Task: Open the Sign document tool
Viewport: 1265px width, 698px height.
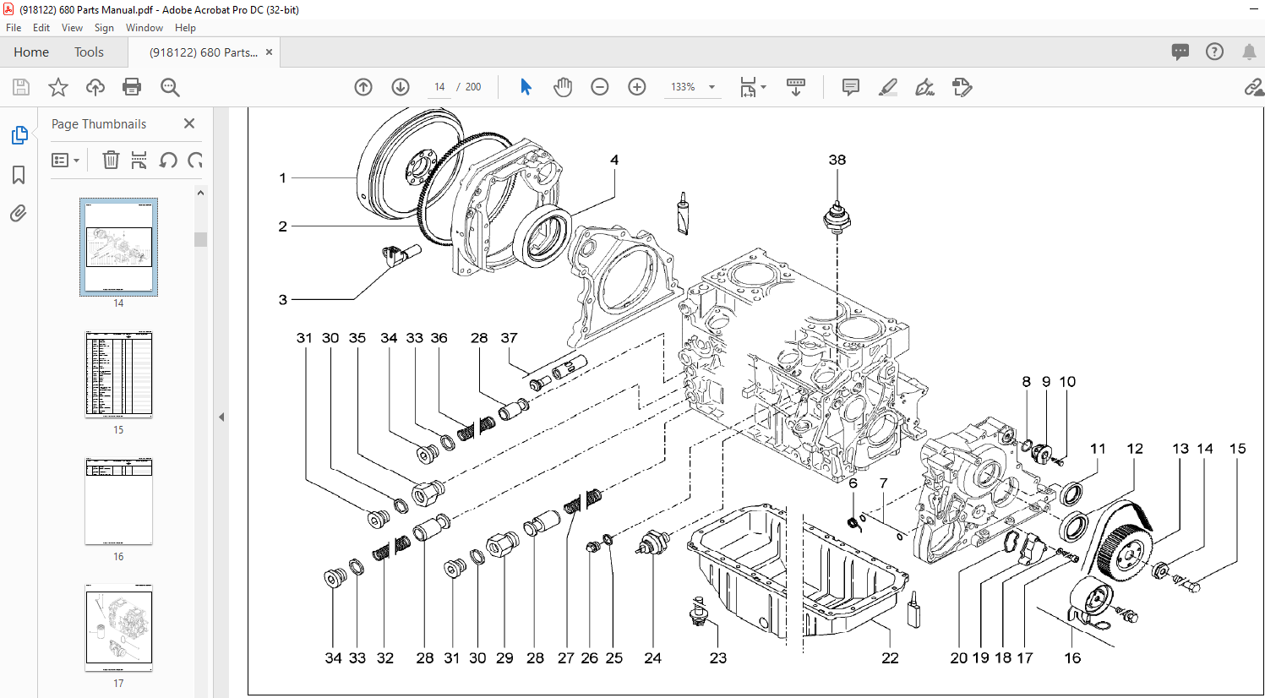Action: click(x=925, y=87)
